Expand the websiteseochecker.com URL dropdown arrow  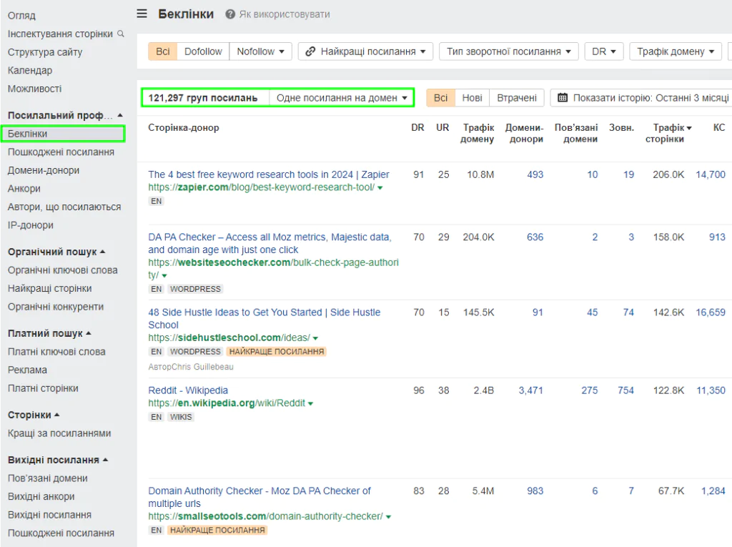[164, 275]
